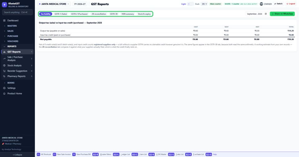Select the Dark theme label
The image size is (299, 157).
coord(197,4)
